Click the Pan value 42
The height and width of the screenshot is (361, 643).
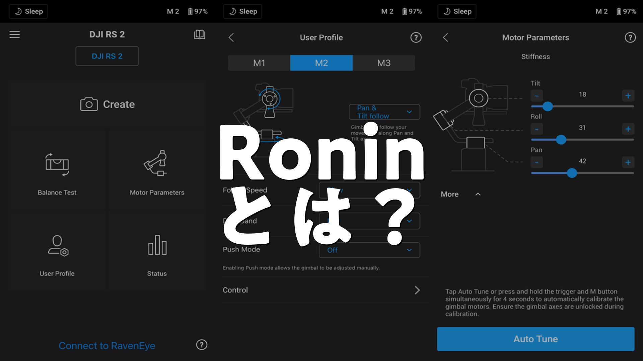(582, 161)
